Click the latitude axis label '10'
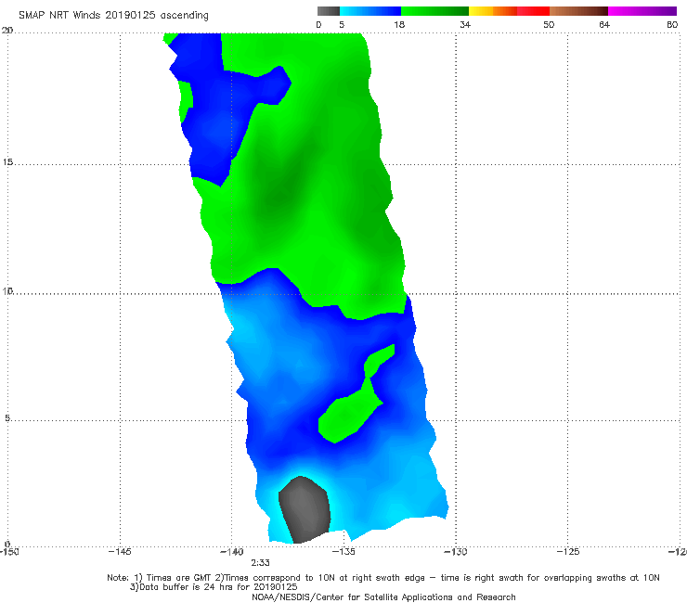 pos(7,290)
